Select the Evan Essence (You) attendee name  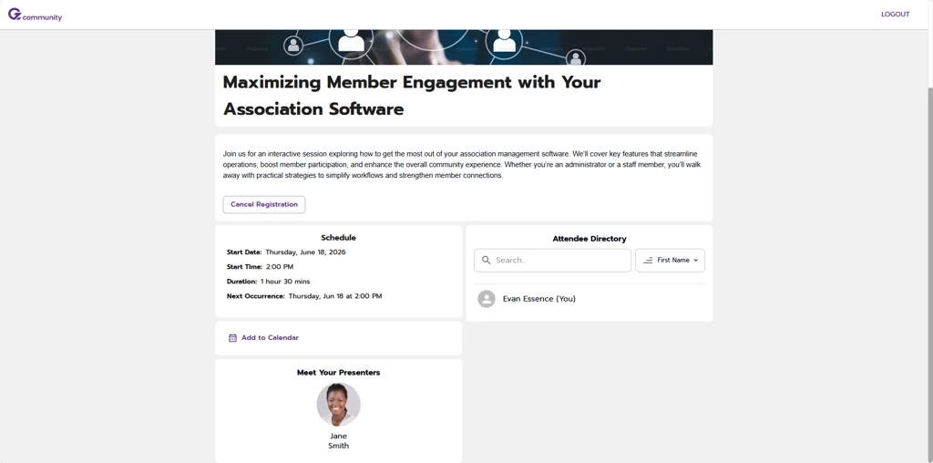tap(539, 299)
